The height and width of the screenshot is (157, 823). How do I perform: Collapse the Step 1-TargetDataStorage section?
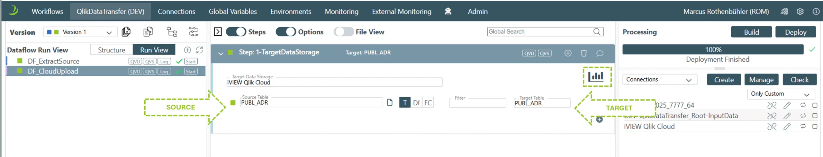point(221,53)
